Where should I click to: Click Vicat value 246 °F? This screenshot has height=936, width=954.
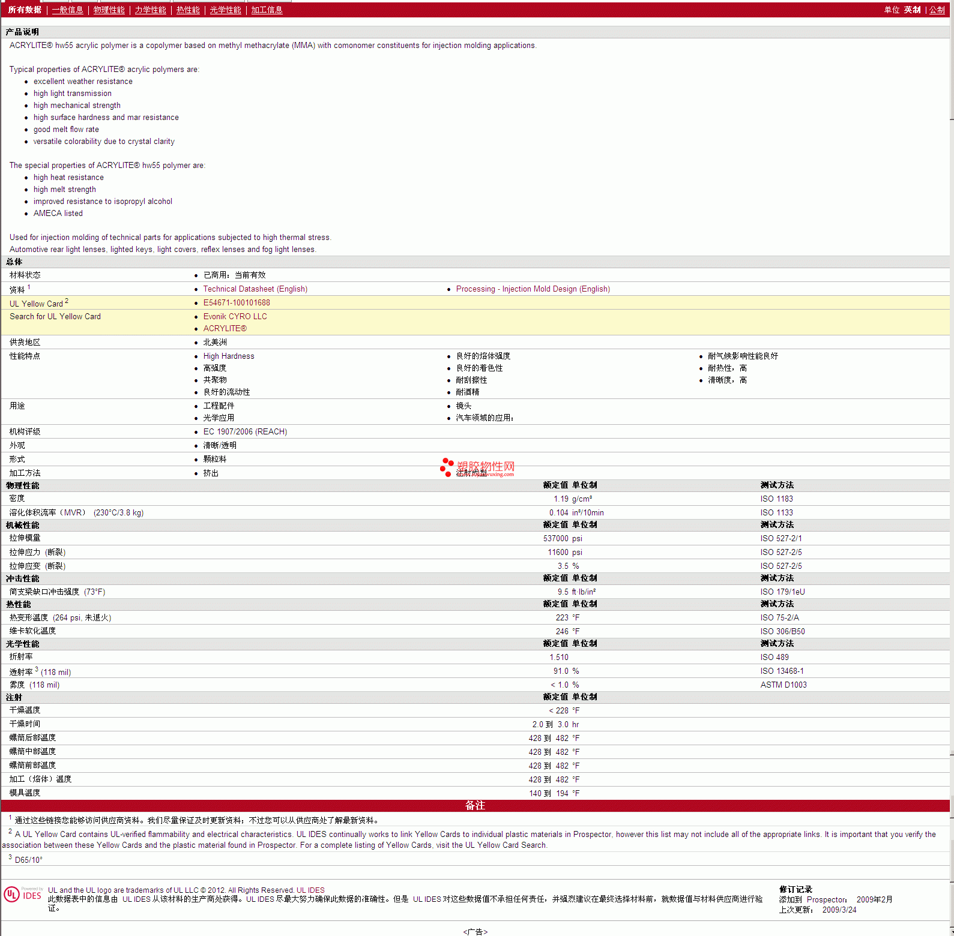coord(567,631)
